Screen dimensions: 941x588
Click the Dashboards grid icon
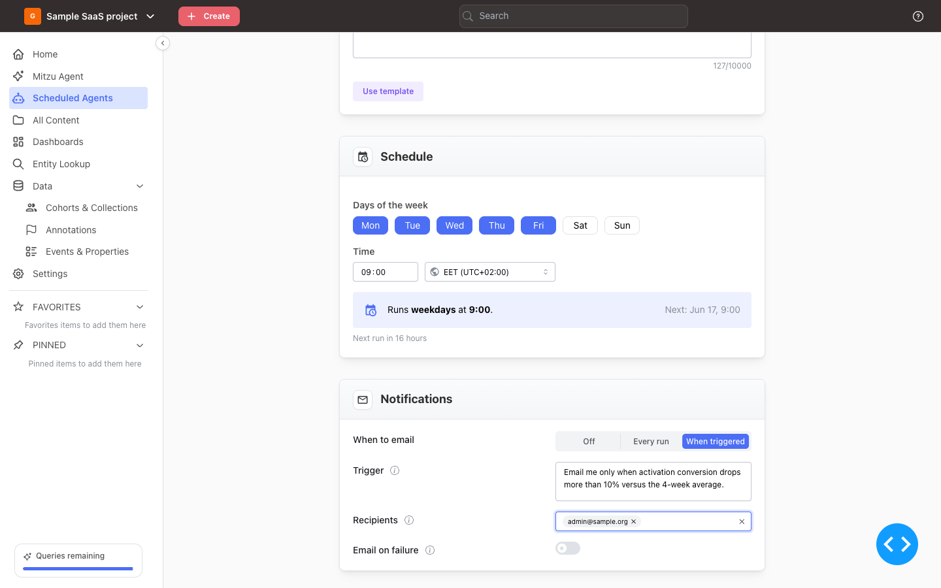pos(18,142)
